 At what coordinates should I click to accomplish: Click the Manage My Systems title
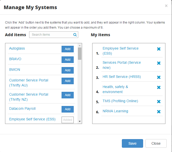pyautogui.click(x=30, y=7)
